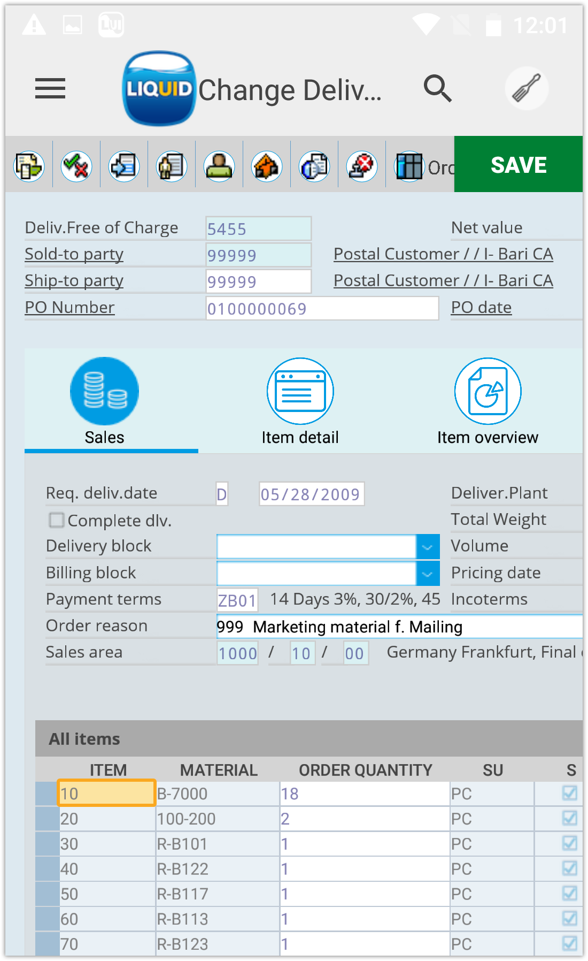This screenshot has width=588, height=961.
Task: Select the row marker for item 20
Action: [x=47, y=819]
